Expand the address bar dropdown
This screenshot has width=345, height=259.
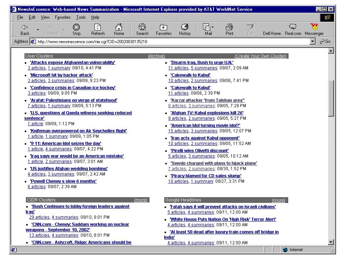(x=312, y=41)
